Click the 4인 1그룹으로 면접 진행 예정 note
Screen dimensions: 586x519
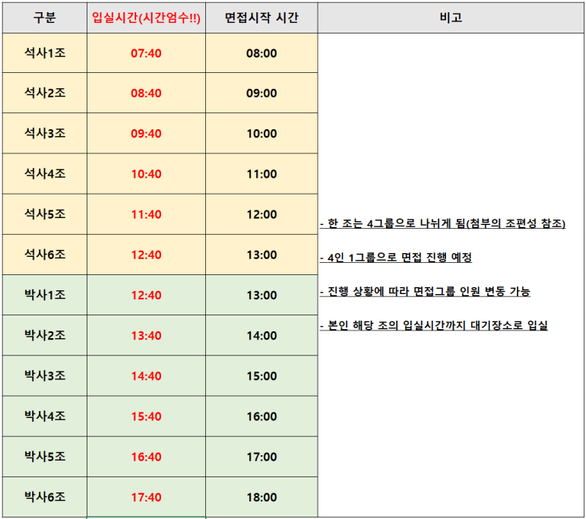click(x=396, y=257)
